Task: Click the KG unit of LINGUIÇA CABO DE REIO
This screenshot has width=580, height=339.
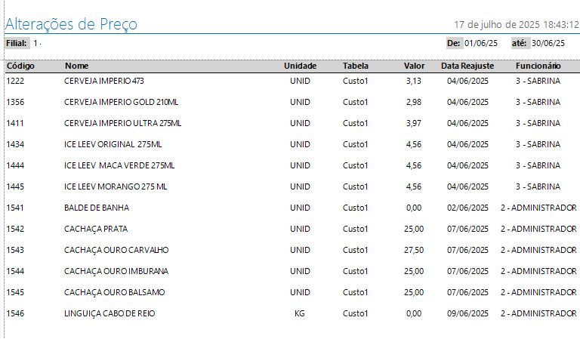Action: click(x=300, y=313)
